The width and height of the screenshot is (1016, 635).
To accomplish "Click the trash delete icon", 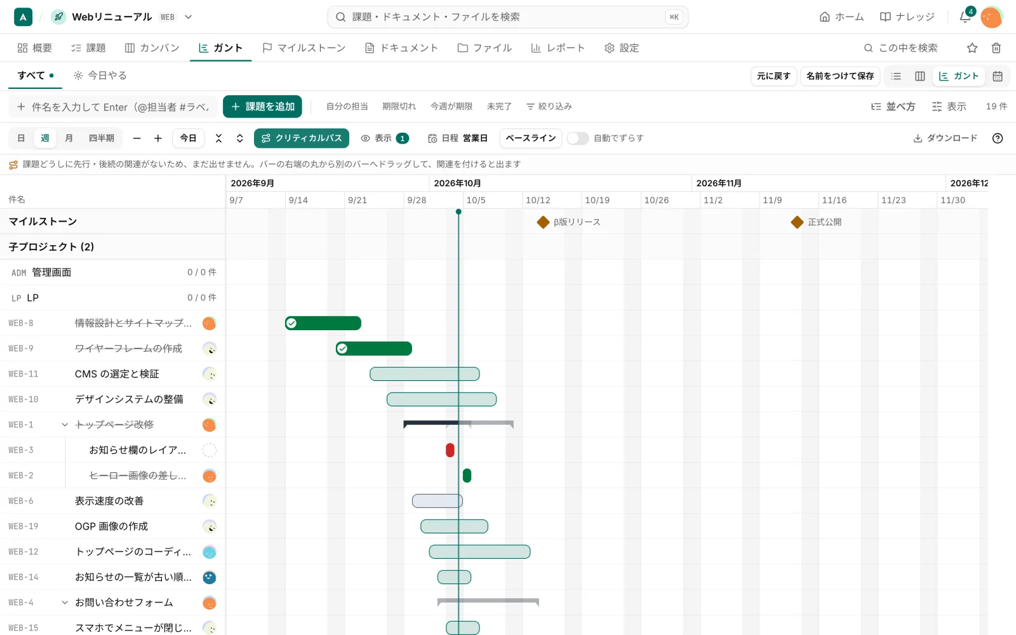I will (x=996, y=48).
